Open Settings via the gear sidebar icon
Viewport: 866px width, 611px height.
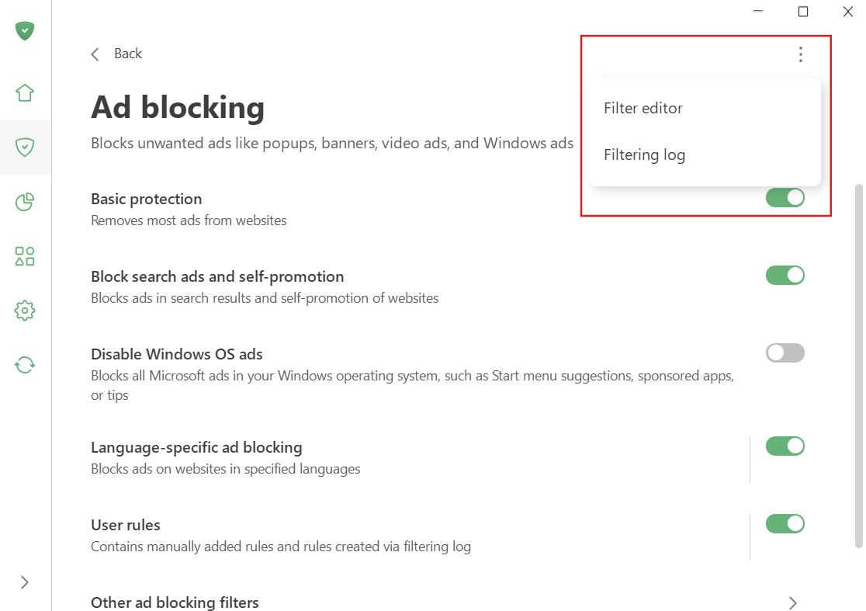coord(25,310)
